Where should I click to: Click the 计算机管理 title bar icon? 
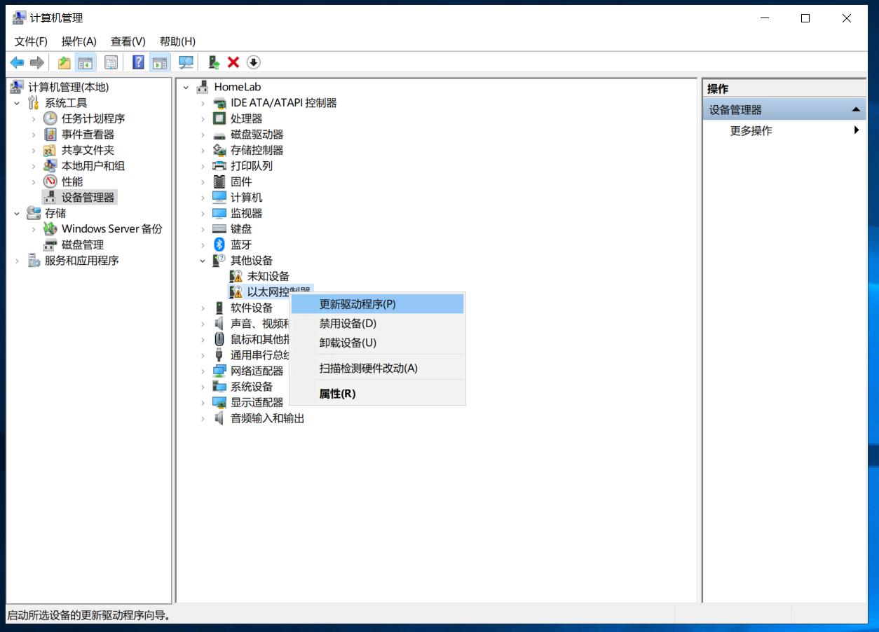19,18
